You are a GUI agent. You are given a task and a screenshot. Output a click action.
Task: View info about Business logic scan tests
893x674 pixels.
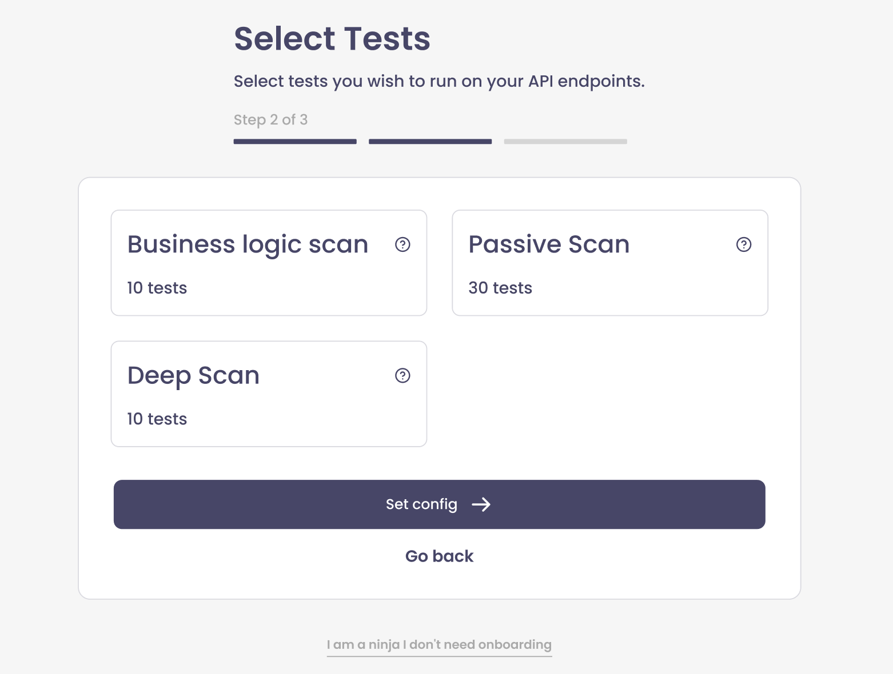click(x=402, y=244)
